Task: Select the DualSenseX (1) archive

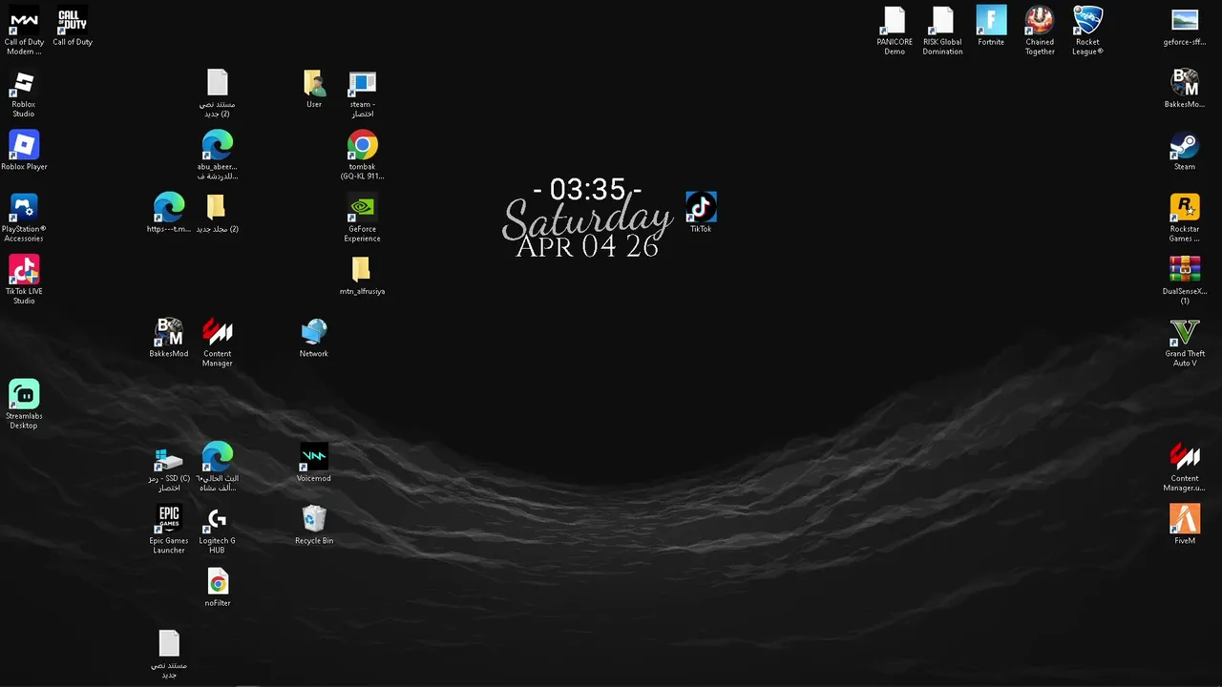Action: coord(1185,280)
